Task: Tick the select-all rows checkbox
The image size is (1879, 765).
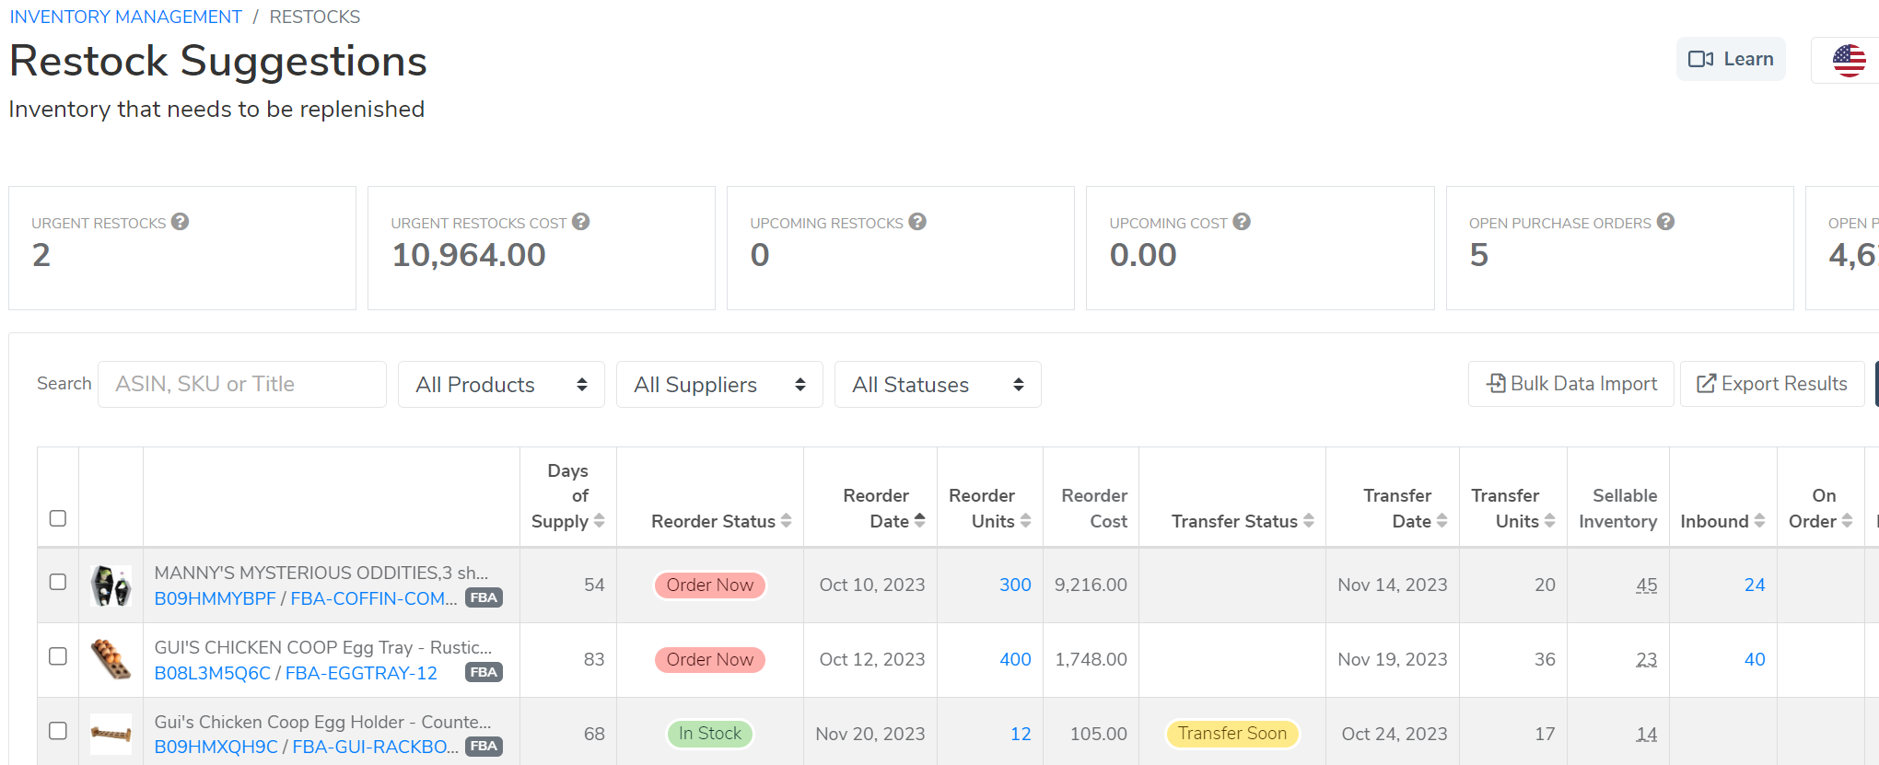Action: pos(58,518)
